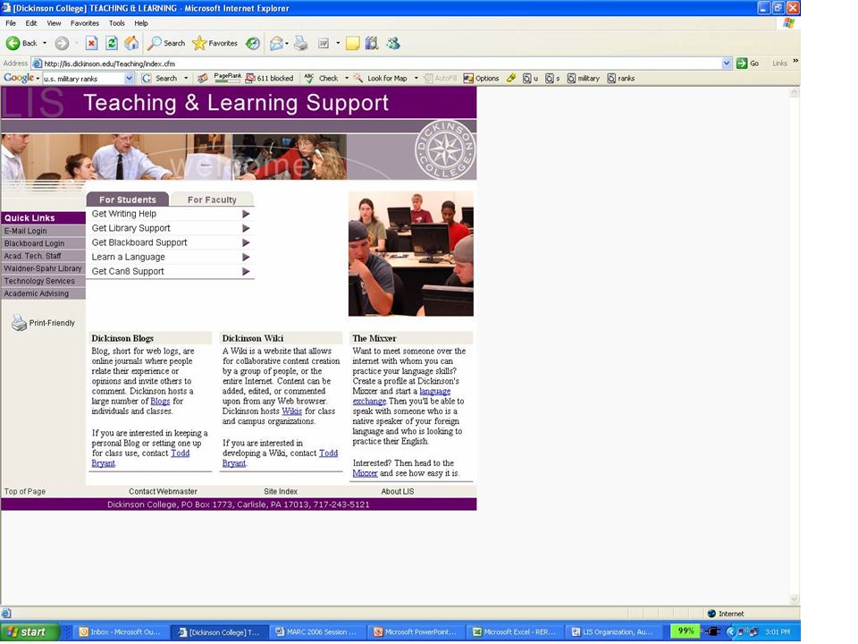Click the Google toolbar logo
The width and height of the screenshot is (858, 644).
pos(18,79)
